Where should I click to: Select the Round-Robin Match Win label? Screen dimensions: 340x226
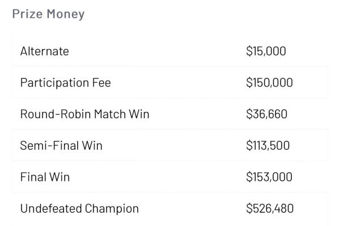85,114
